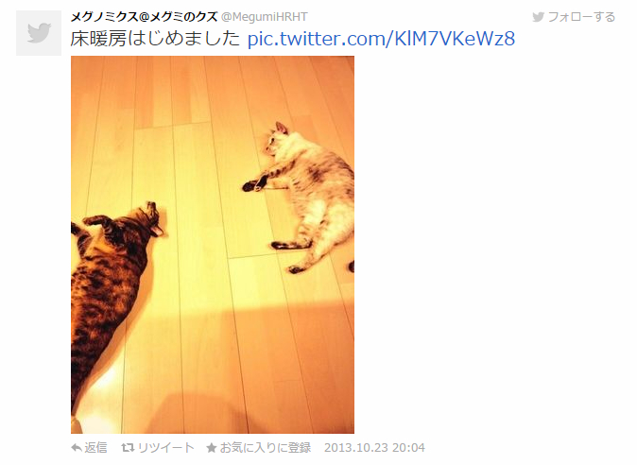Click the bird icon beside フォローする
The image size is (637, 465).
coord(539,17)
